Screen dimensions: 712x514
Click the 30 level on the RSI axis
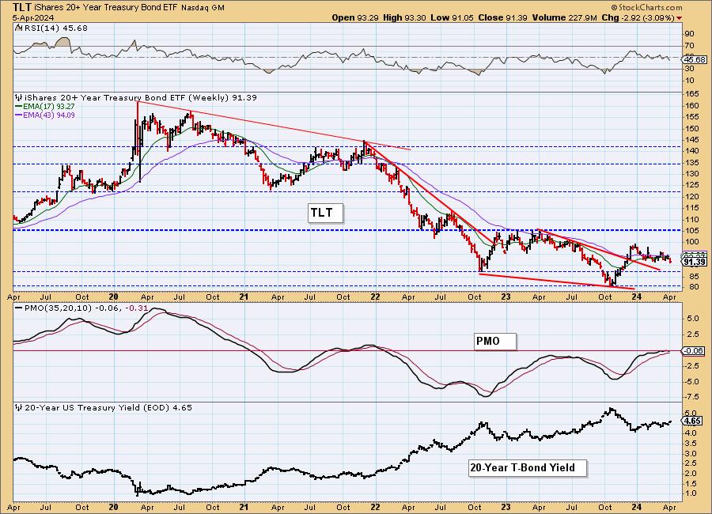[690, 69]
